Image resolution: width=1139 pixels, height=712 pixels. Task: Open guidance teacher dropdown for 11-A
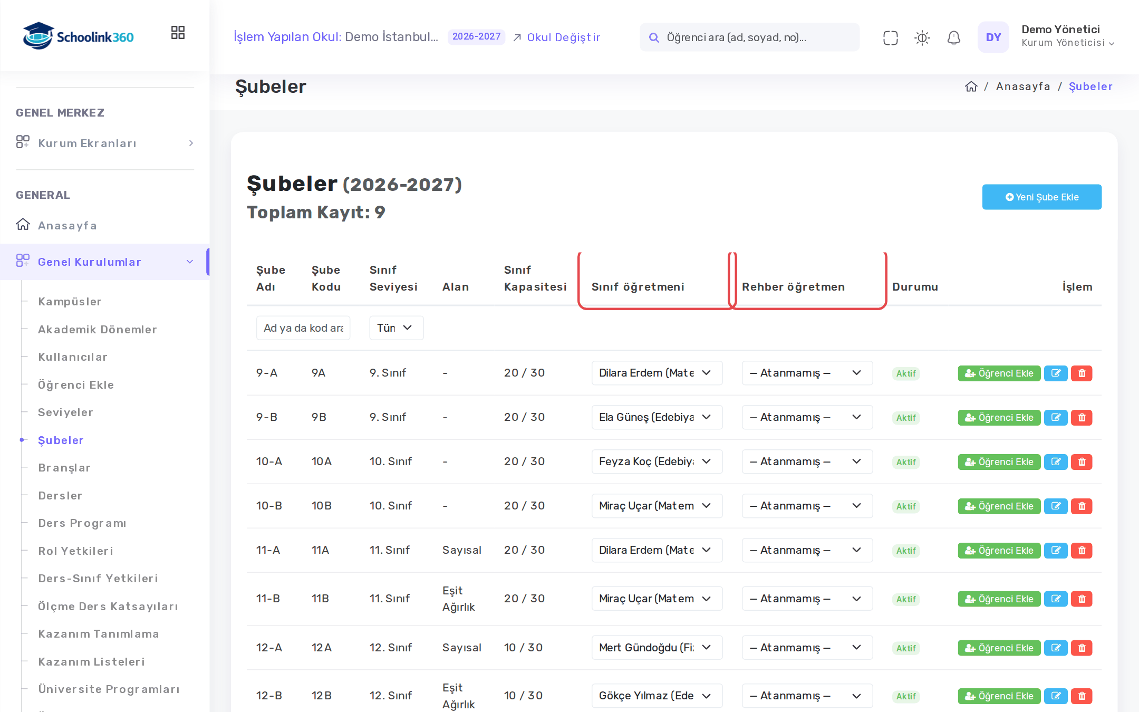[x=807, y=550]
